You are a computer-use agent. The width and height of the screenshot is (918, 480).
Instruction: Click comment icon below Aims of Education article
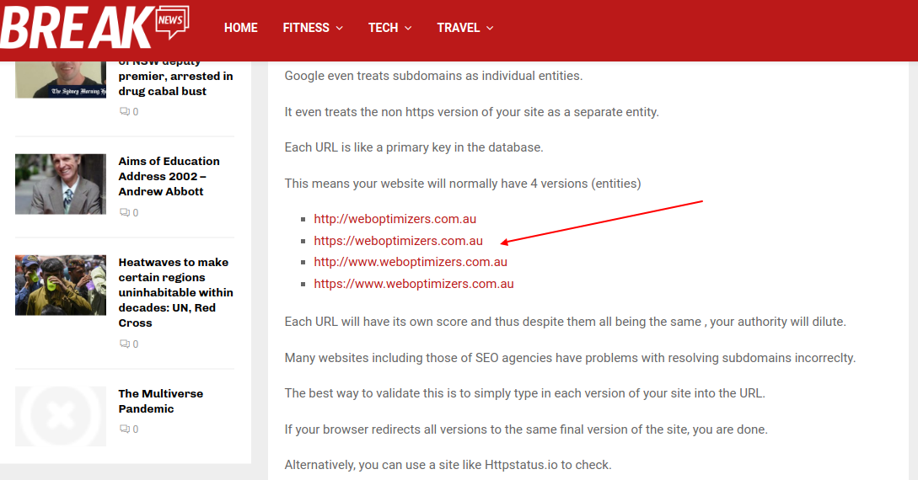pos(125,212)
